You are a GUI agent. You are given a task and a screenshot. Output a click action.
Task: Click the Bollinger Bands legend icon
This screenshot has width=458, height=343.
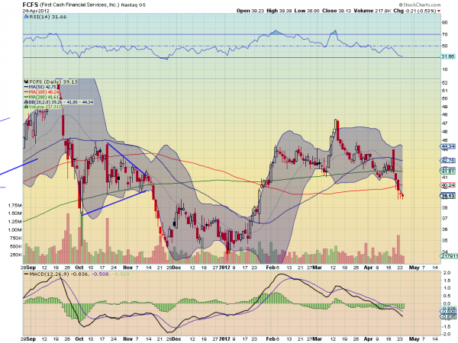[x=26, y=102]
